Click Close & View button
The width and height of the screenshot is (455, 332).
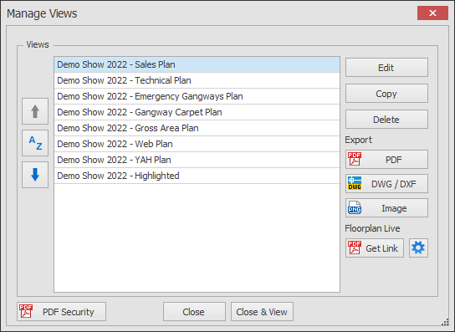click(x=262, y=312)
